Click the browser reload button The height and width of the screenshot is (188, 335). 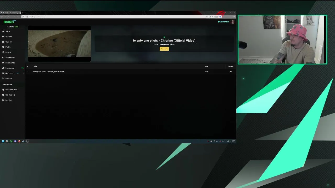(9, 17)
